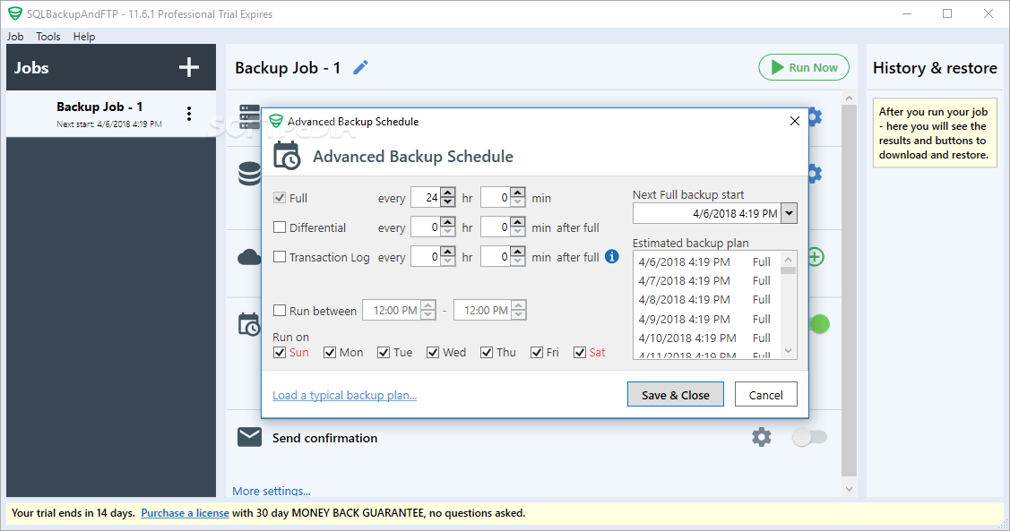This screenshot has width=1010, height=531.
Task: Increase the Full backup hour with the up stepper
Action: tap(446, 192)
